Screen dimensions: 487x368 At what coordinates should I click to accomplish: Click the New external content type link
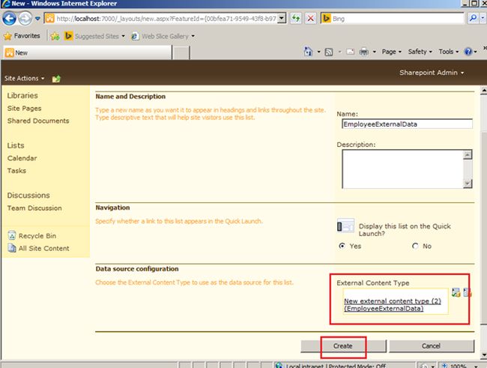click(393, 304)
